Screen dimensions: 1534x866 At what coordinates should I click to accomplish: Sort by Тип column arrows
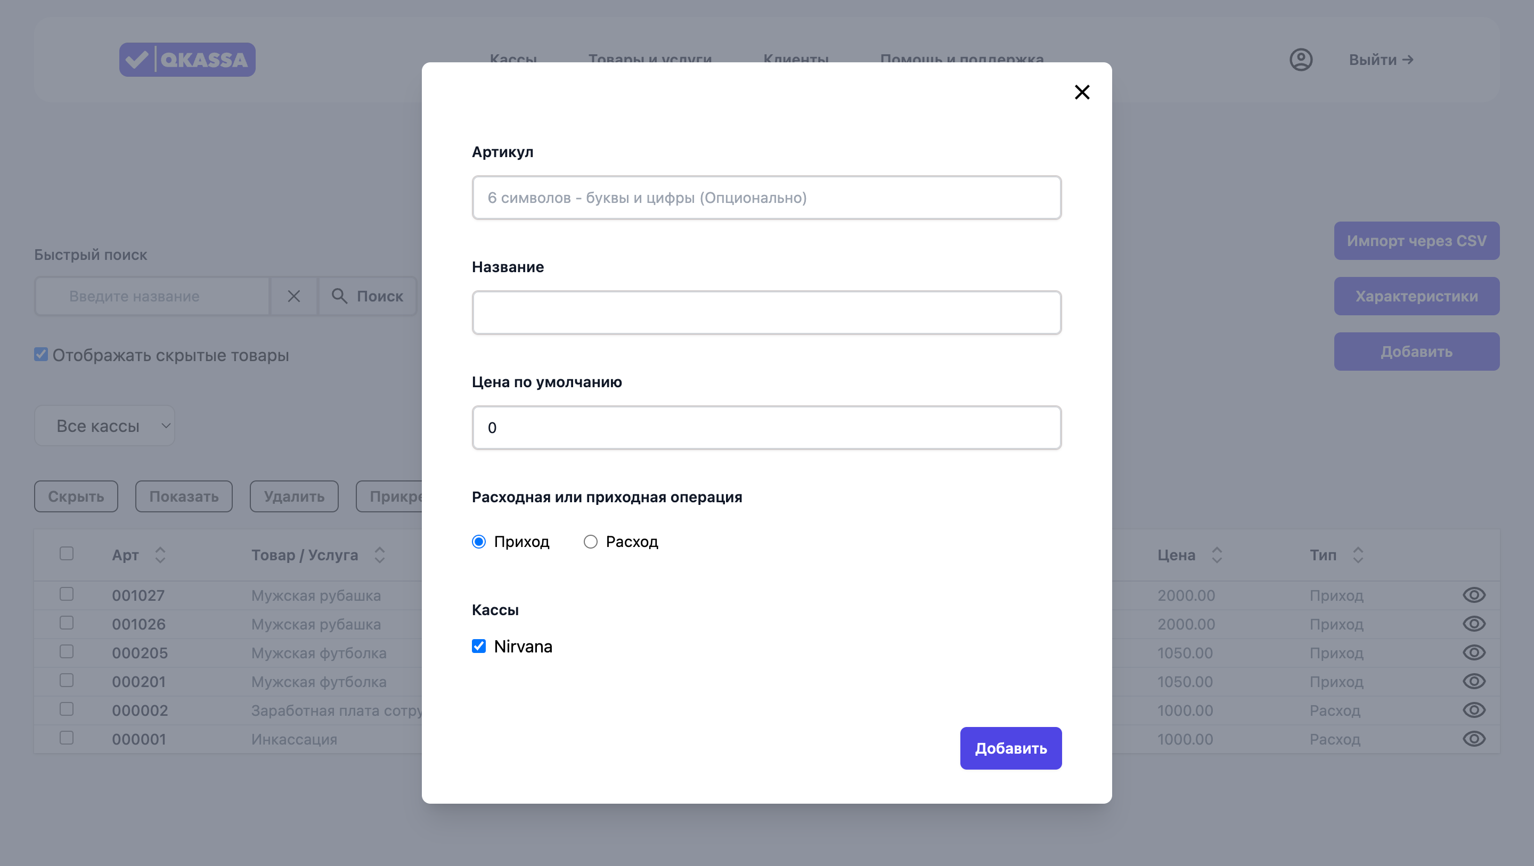(x=1358, y=555)
